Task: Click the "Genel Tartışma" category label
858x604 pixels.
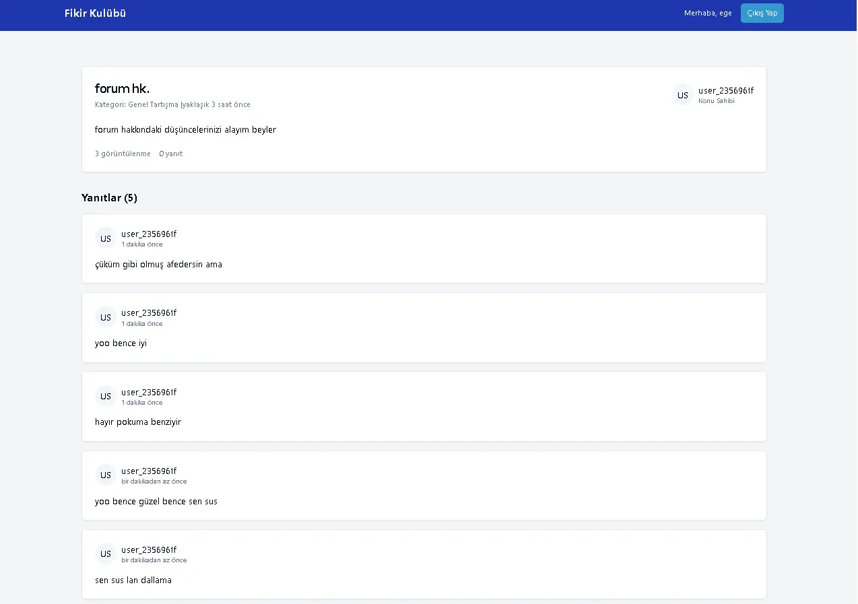Action: click(153, 105)
